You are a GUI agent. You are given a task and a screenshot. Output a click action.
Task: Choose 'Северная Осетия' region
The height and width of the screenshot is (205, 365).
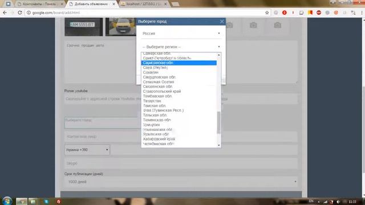[x=179, y=82]
